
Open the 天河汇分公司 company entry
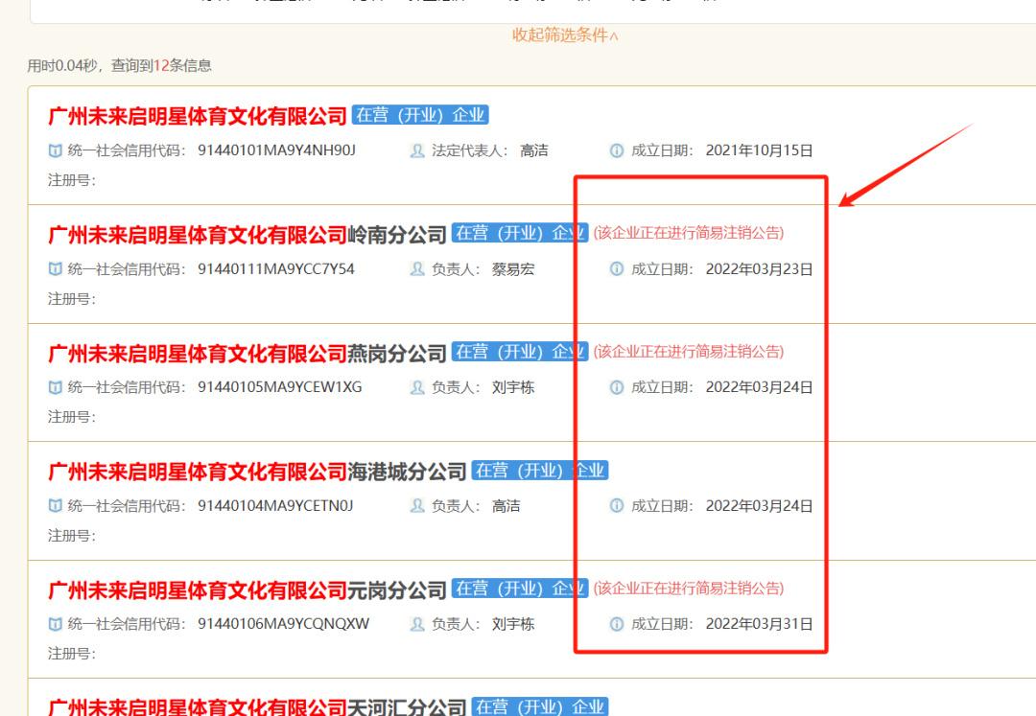256,707
